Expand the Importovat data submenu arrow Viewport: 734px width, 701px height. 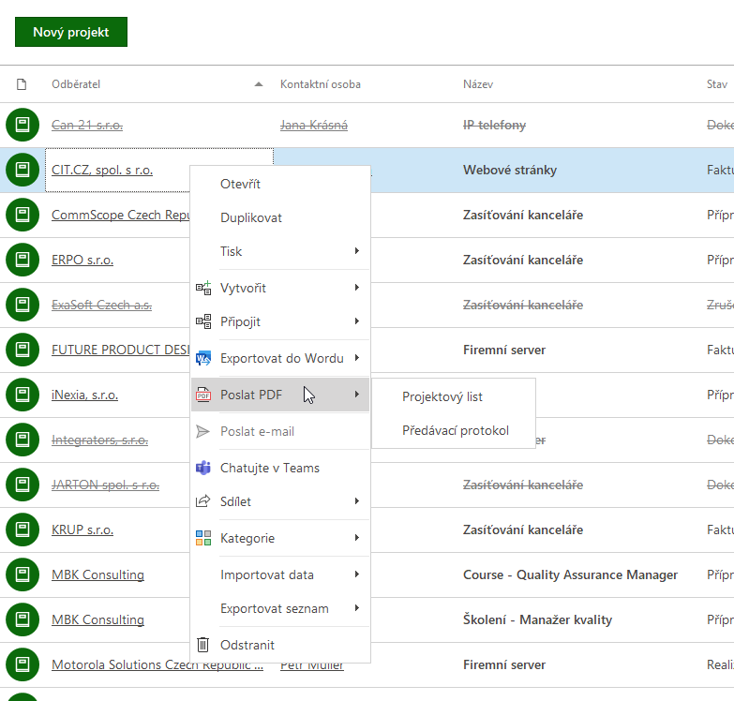[357, 574]
